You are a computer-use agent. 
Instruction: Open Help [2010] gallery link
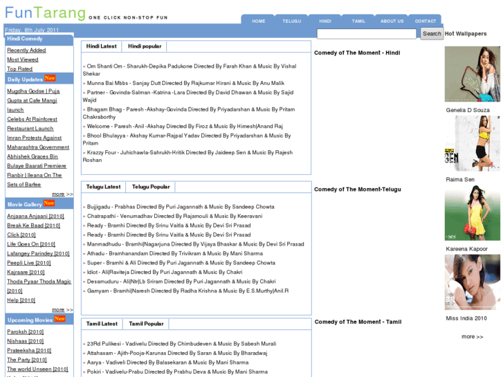point(21,300)
